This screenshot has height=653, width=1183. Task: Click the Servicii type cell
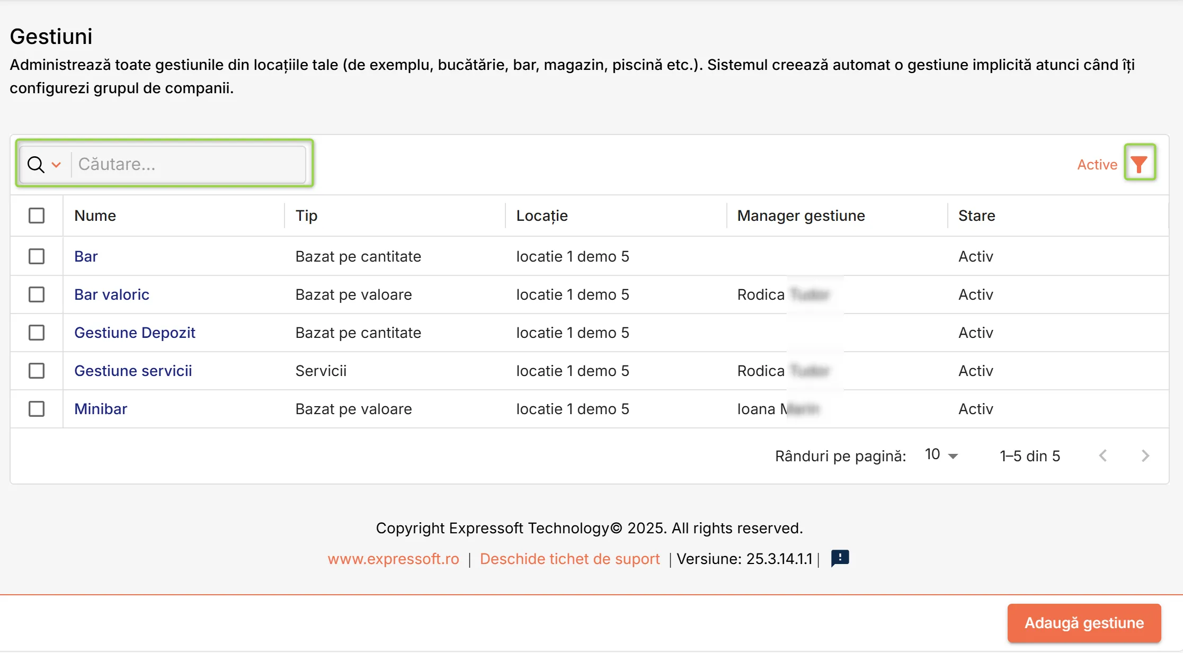321,371
